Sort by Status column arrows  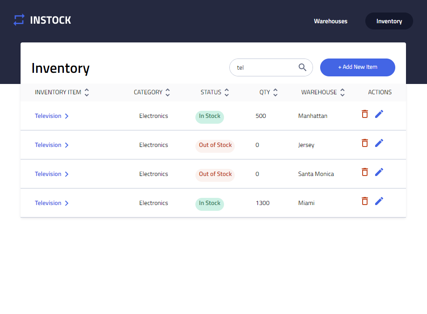point(227,92)
